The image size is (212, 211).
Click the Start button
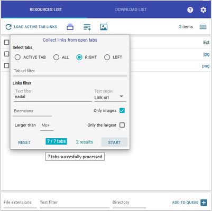[x=114, y=142]
